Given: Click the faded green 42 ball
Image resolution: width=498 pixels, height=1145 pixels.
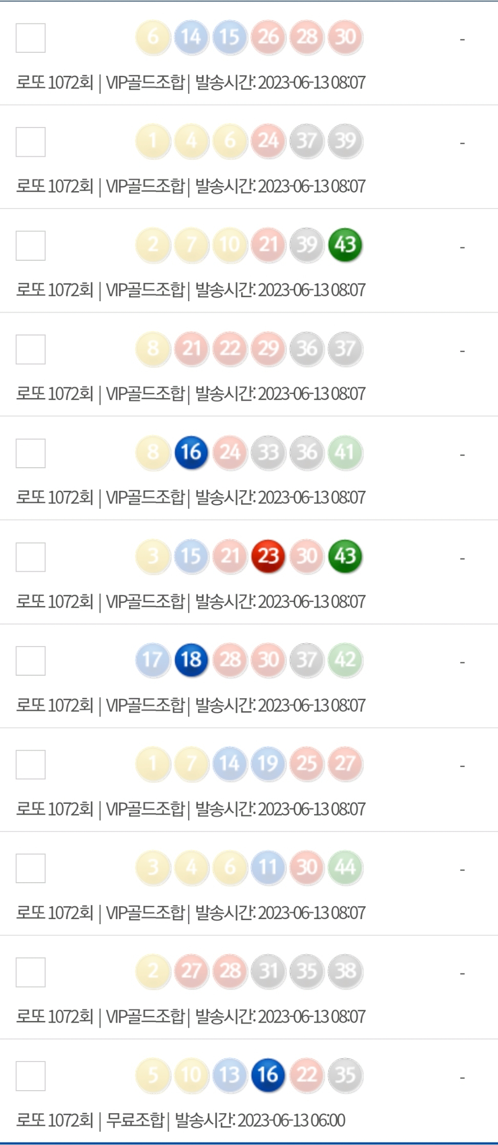Looking at the screenshot, I should coord(345,660).
